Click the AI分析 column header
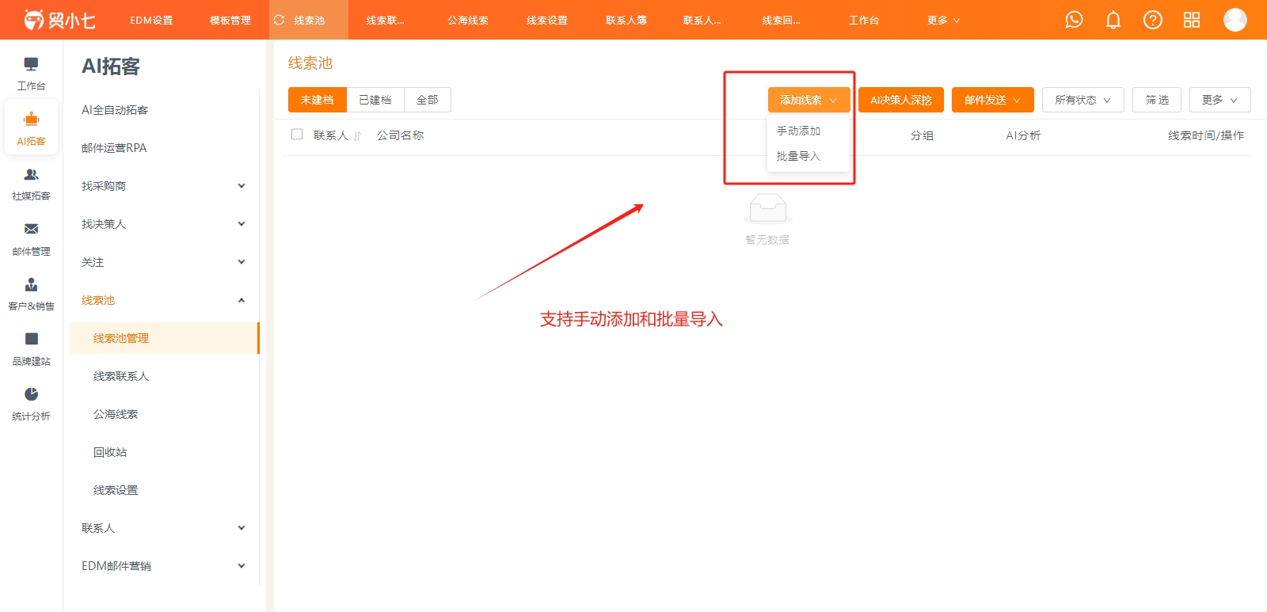Image resolution: width=1267 pixels, height=612 pixels. [x=1023, y=135]
